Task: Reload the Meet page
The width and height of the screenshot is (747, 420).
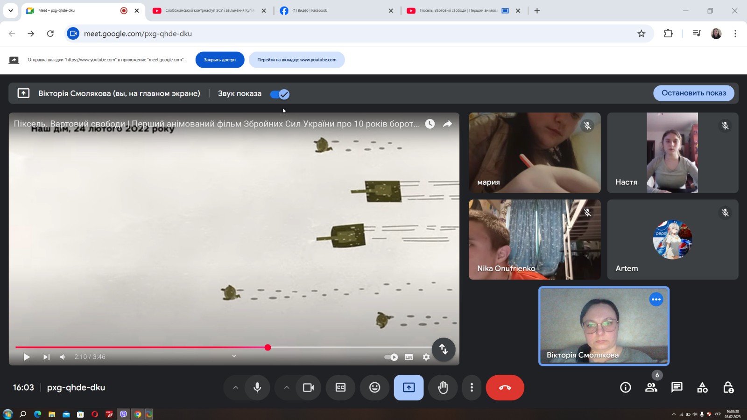Action: pos(50,34)
